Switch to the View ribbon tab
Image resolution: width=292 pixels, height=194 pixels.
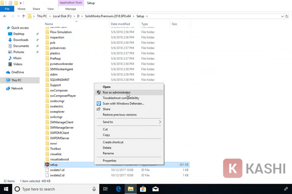[51, 9]
